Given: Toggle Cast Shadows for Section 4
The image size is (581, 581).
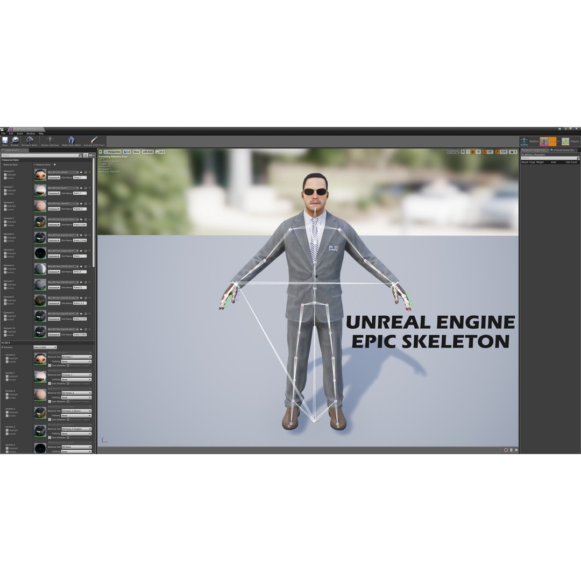Looking at the screenshot, I should point(49,437).
